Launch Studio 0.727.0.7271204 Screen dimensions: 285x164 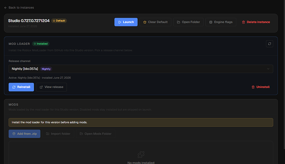126,22
